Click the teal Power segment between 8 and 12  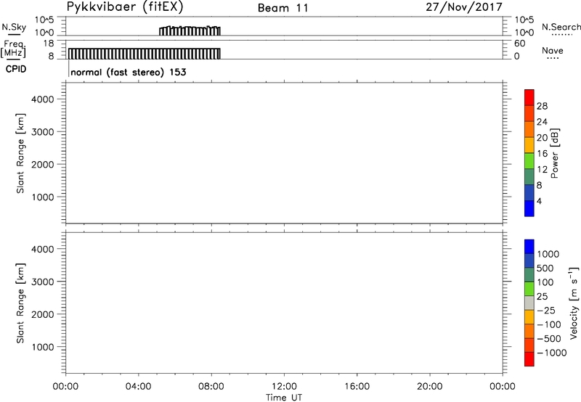[529, 177]
